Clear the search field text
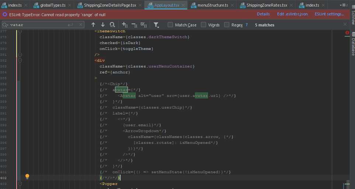355x189 pixels. (81, 25)
